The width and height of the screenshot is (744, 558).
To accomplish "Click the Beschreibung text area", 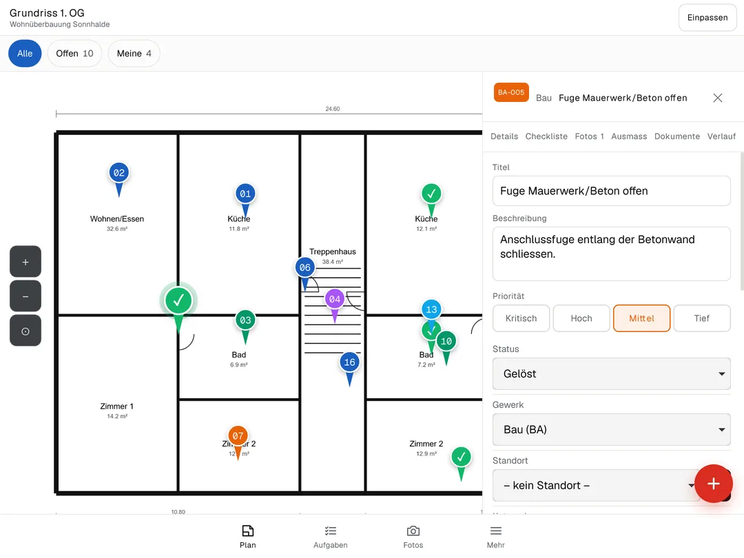I will pos(612,254).
